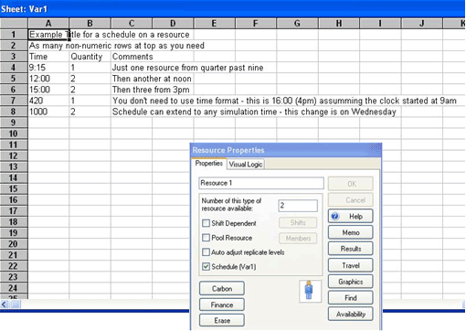Click the Help button with question mark
The image size is (466, 331).
click(x=350, y=217)
